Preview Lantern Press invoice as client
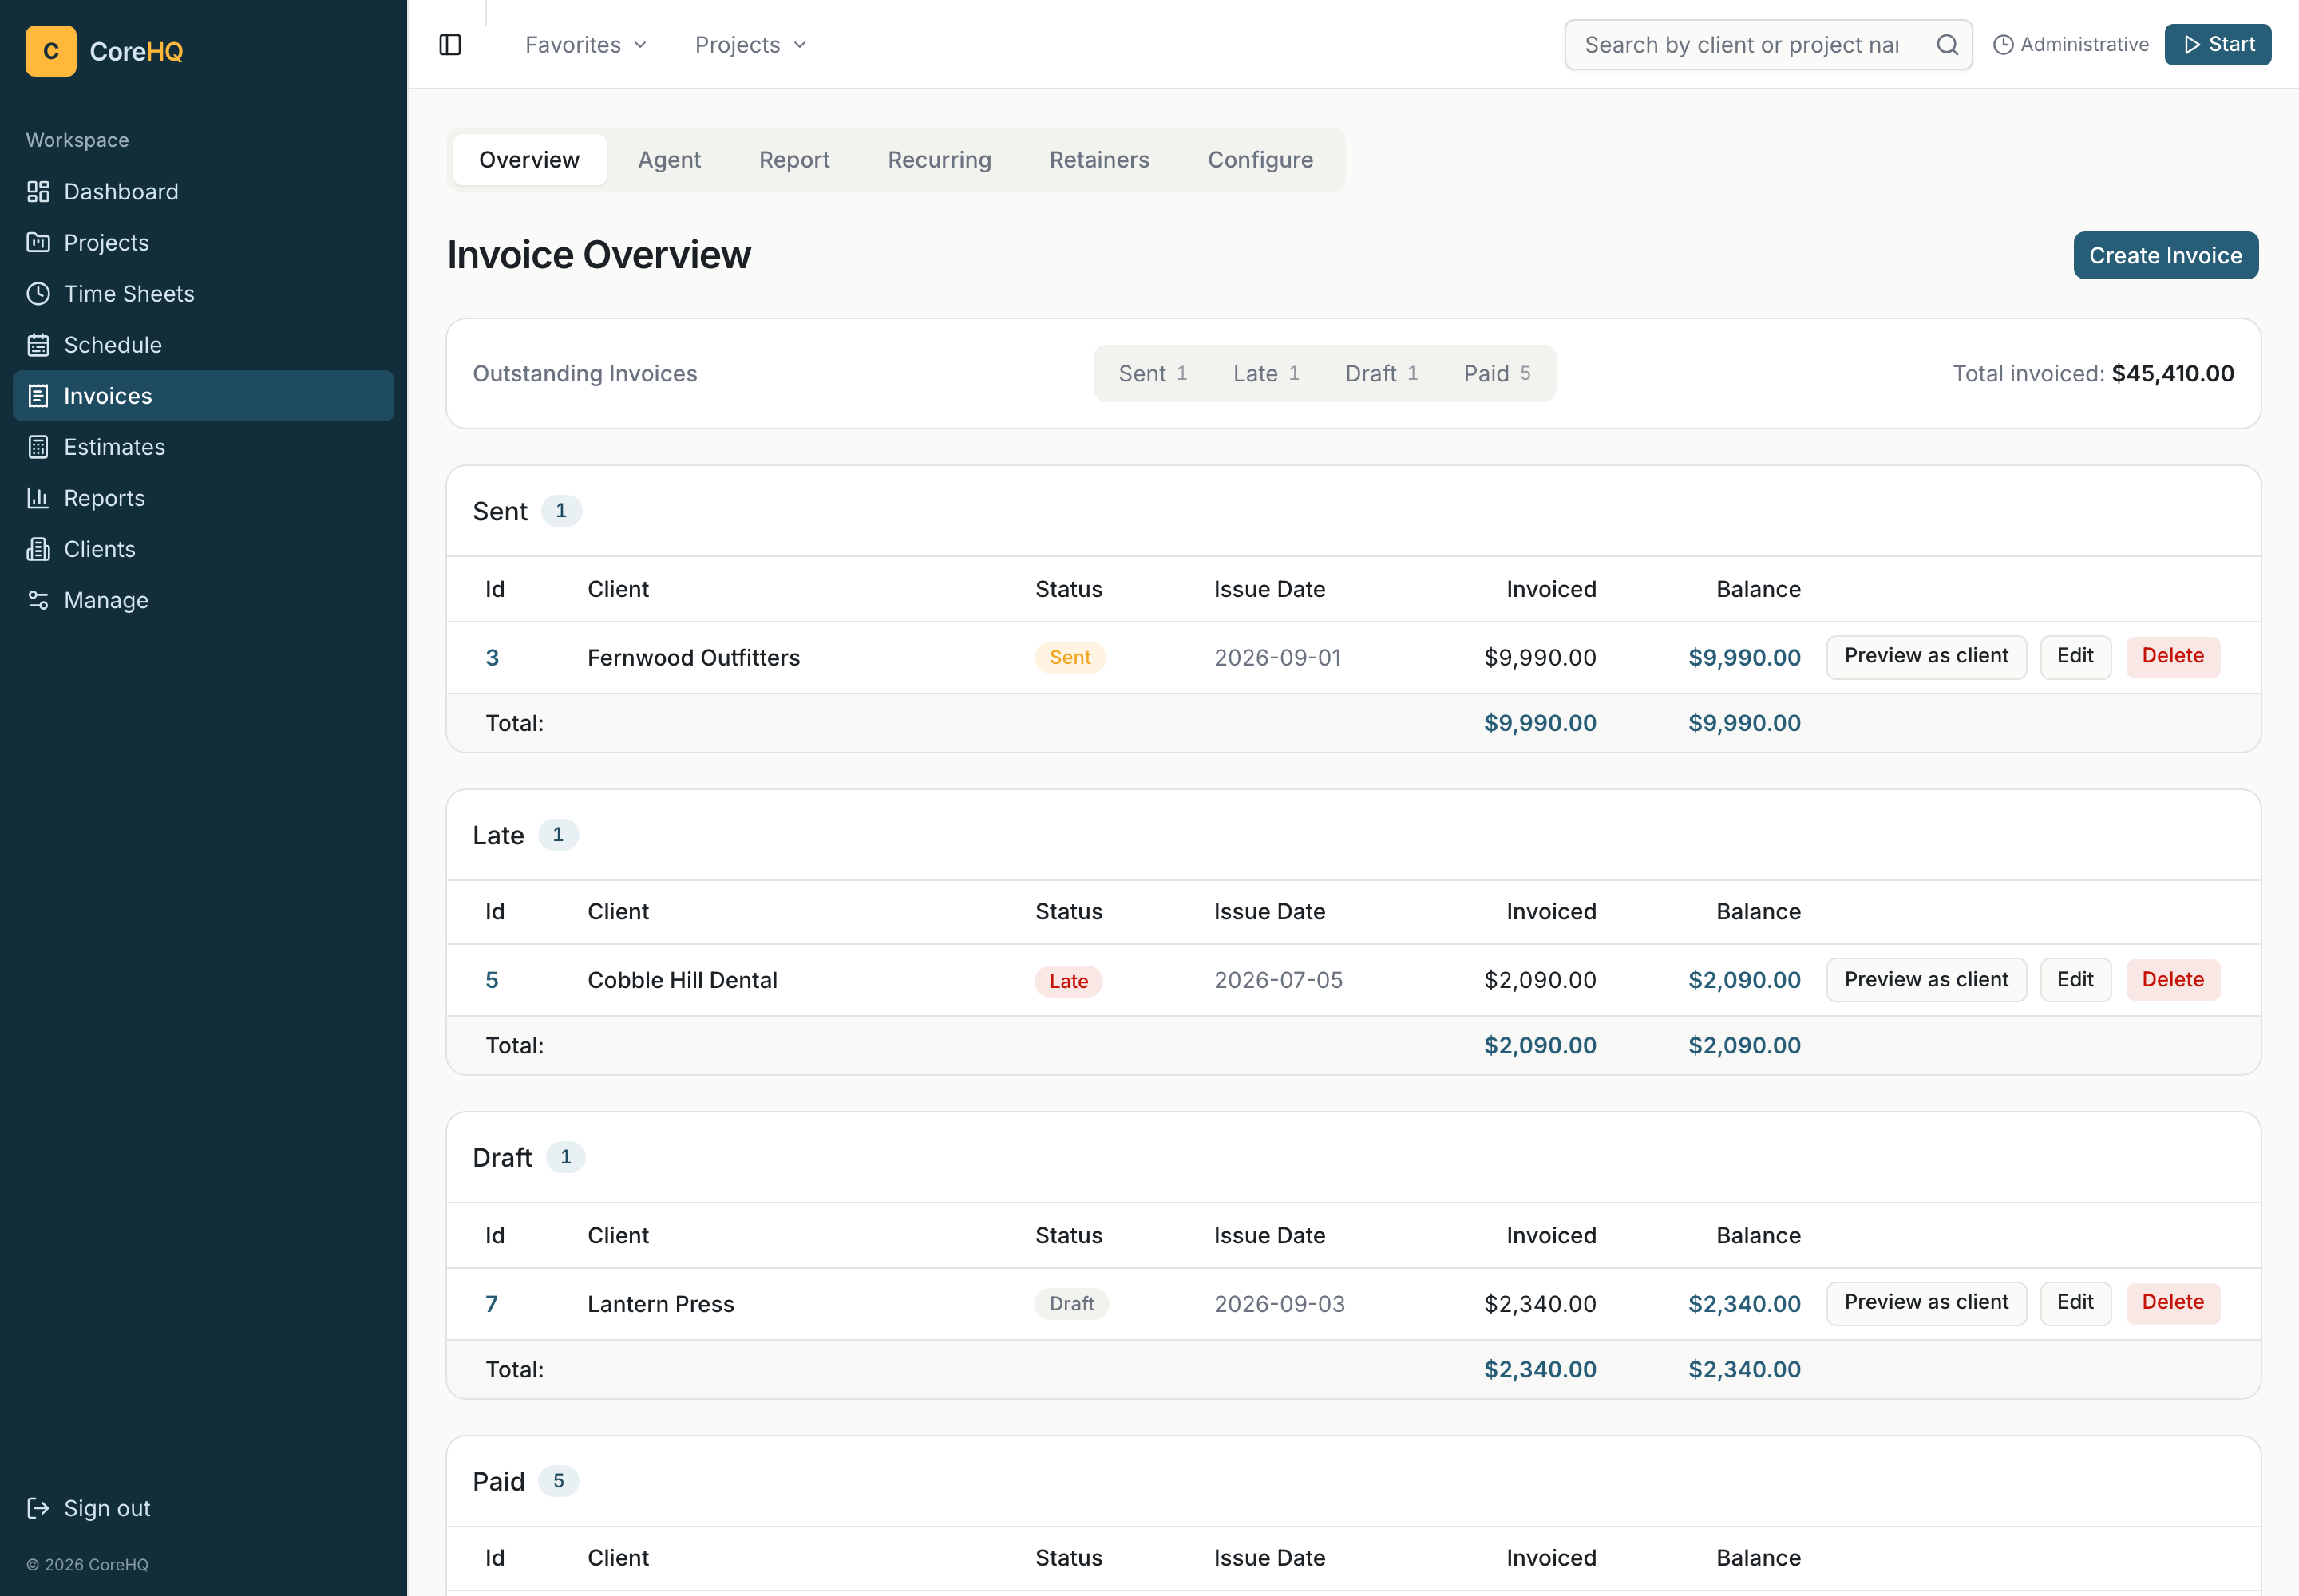The height and width of the screenshot is (1596, 2299). point(1927,1303)
